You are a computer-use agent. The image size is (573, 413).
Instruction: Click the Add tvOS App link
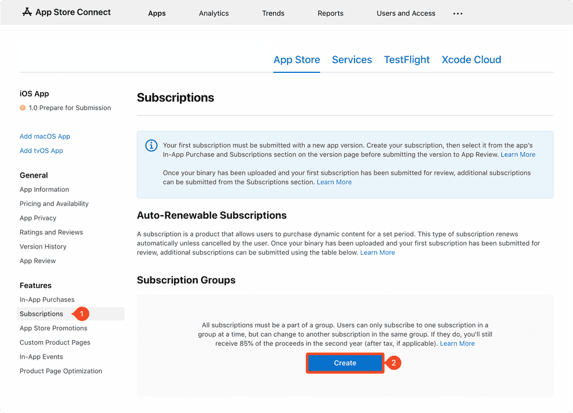tap(42, 151)
